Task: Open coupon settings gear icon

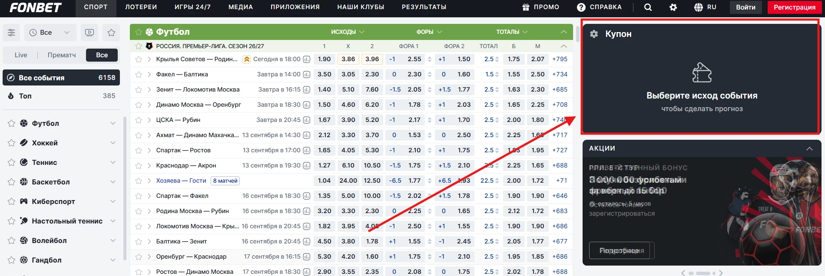Action: click(594, 34)
